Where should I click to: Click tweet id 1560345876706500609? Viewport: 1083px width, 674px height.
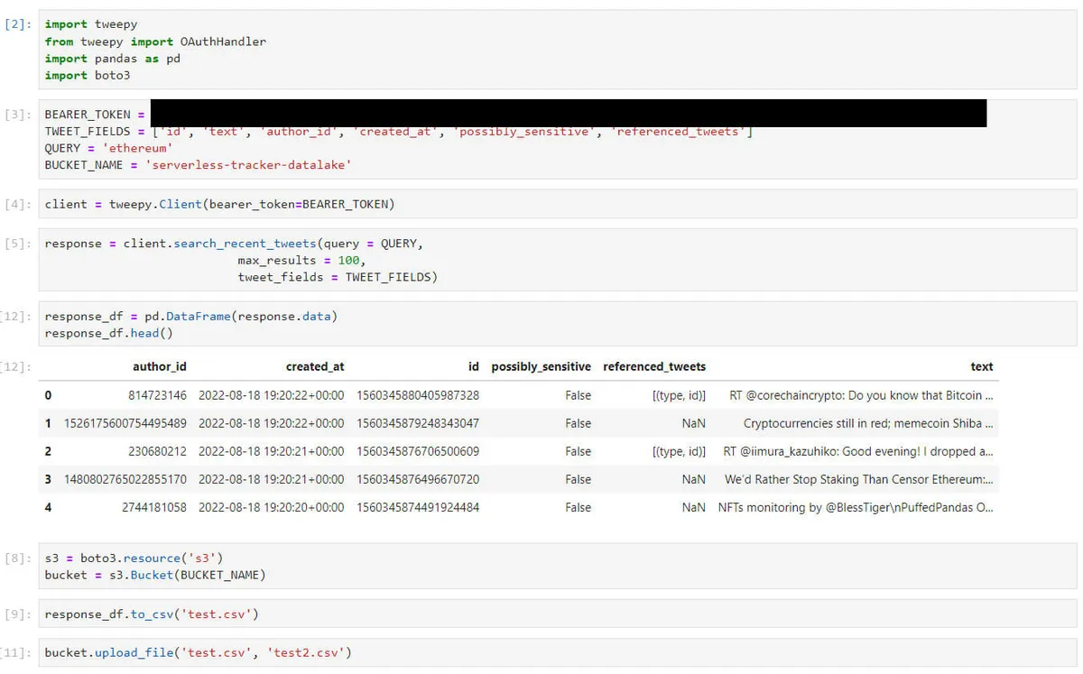tap(419, 451)
